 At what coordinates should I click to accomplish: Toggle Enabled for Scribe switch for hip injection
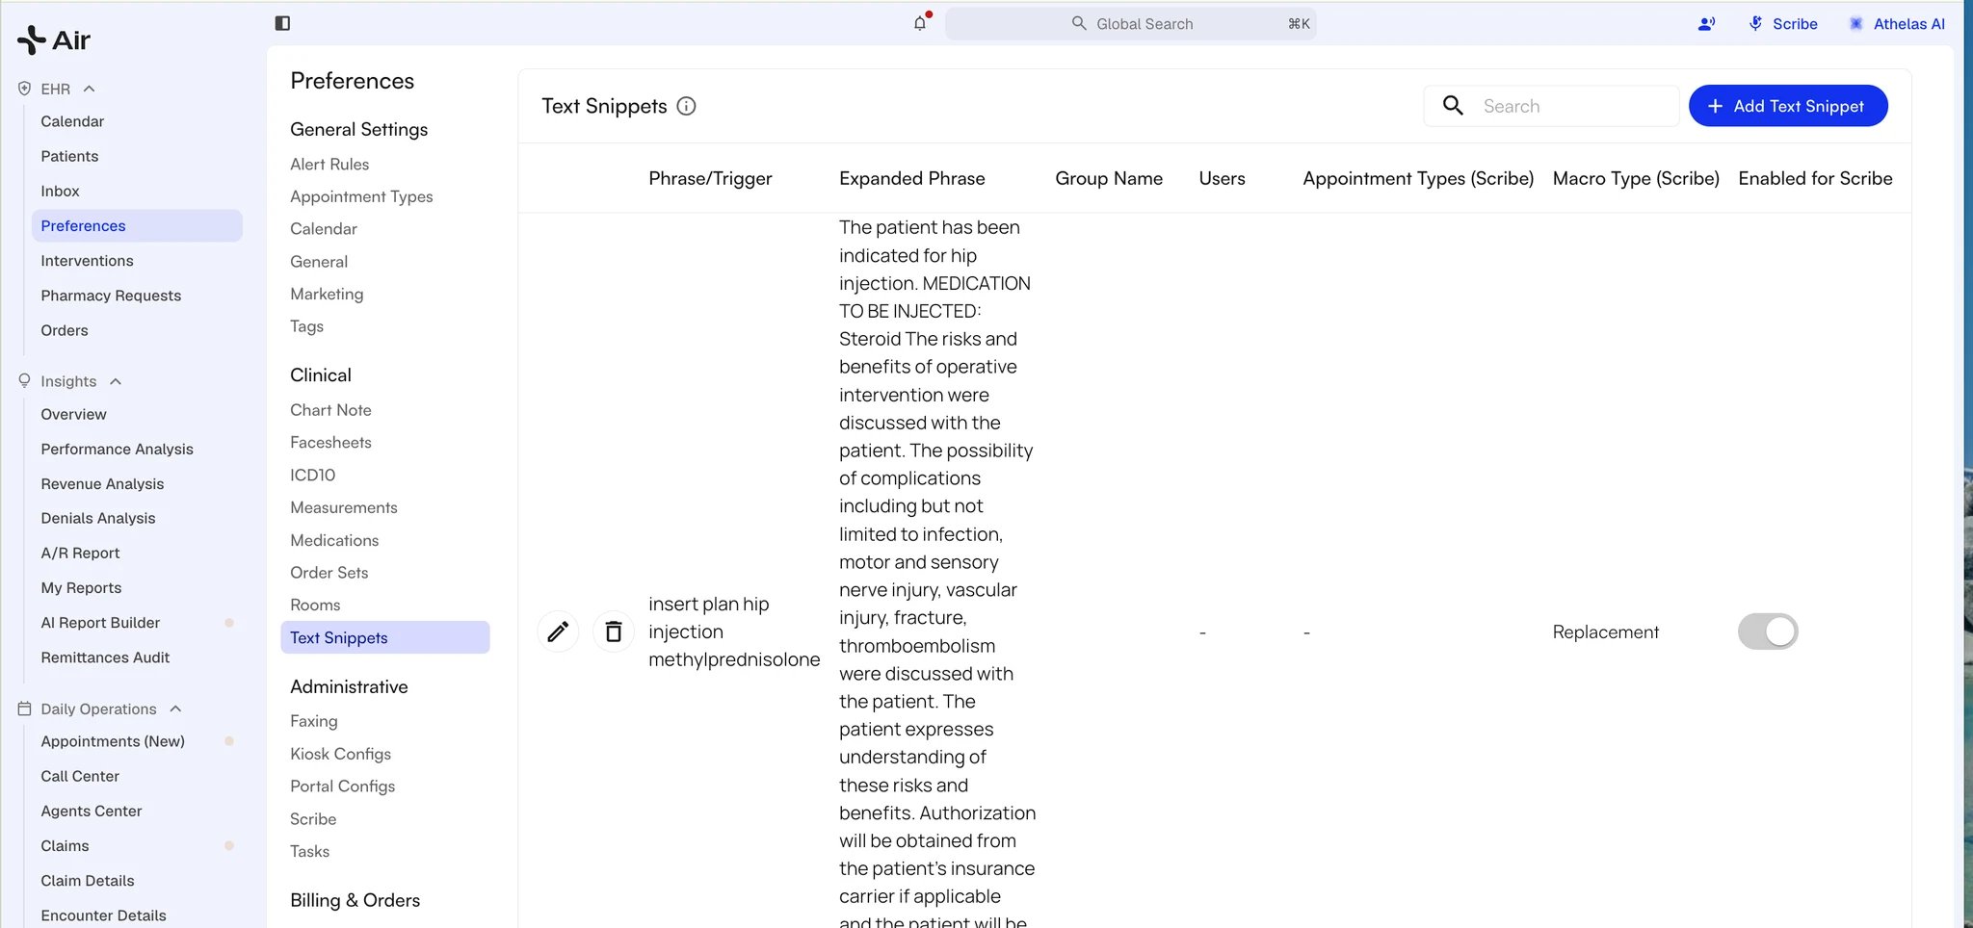[1768, 632]
